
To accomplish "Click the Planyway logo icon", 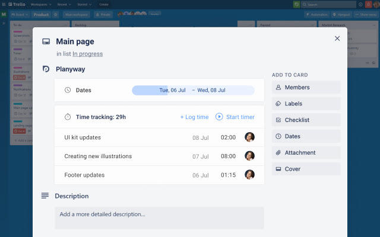I will (46, 69).
